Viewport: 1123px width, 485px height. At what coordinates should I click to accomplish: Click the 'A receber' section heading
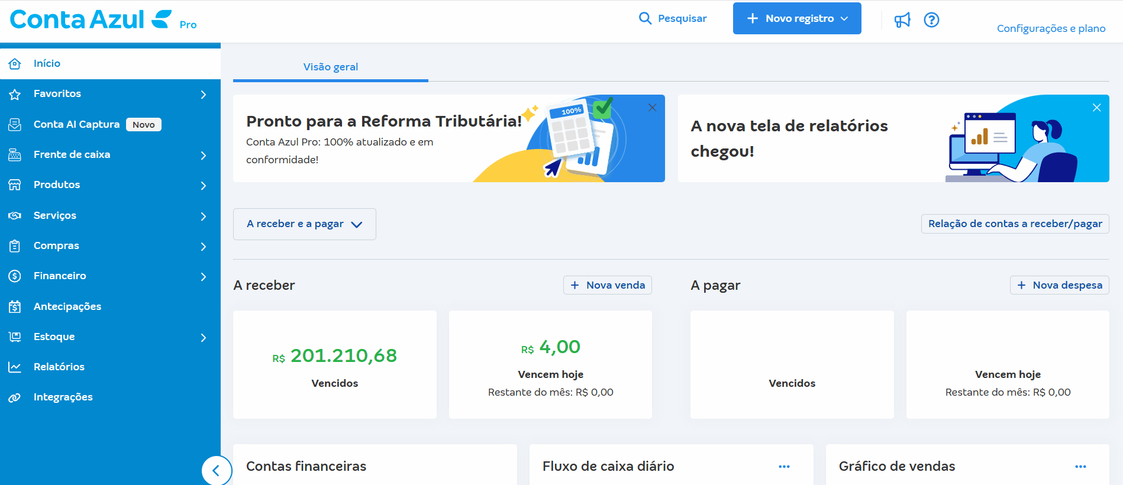pos(264,286)
